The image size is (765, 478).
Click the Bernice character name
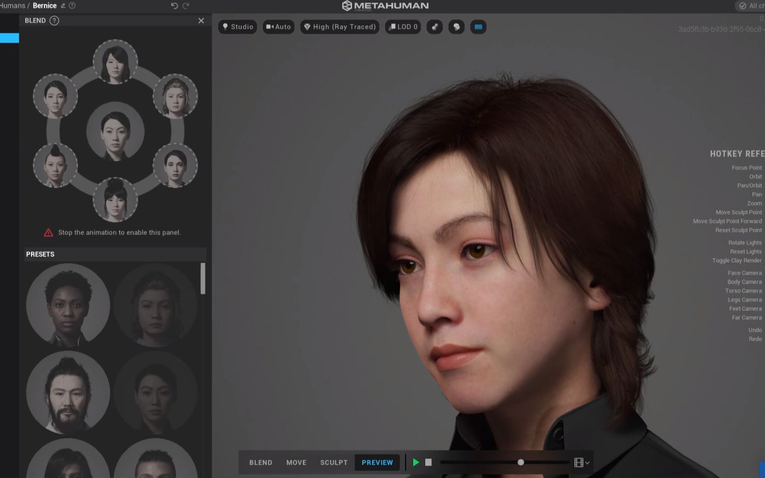pyautogui.click(x=44, y=6)
